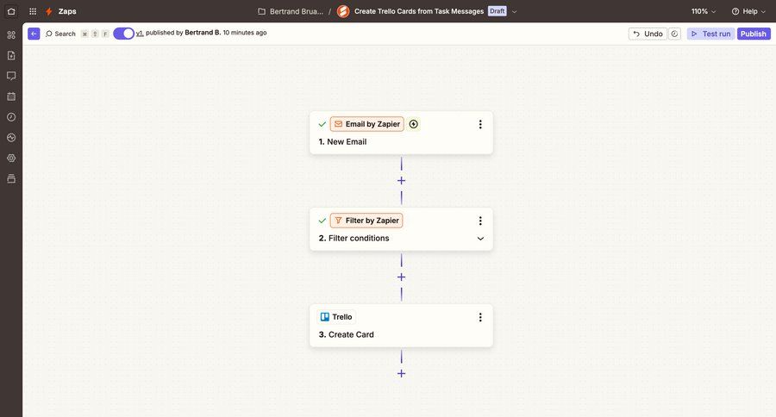Image resolution: width=776 pixels, height=417 pixels.
Task: Open the Zapier home icon
Action: tap(11, 11)
